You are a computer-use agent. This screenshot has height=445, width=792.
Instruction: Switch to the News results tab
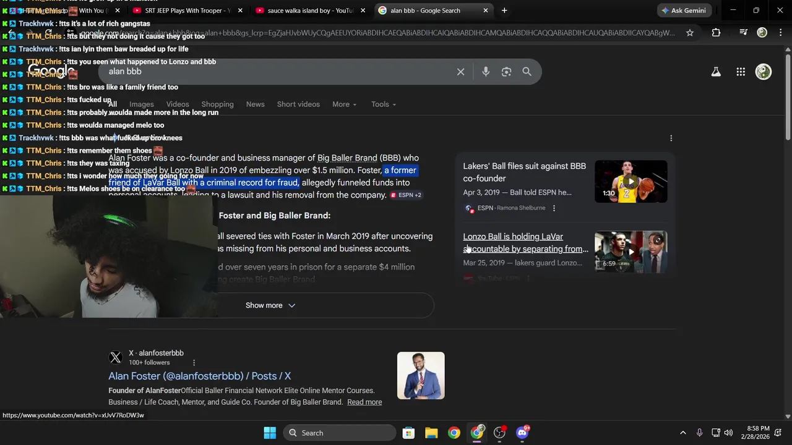255,104
